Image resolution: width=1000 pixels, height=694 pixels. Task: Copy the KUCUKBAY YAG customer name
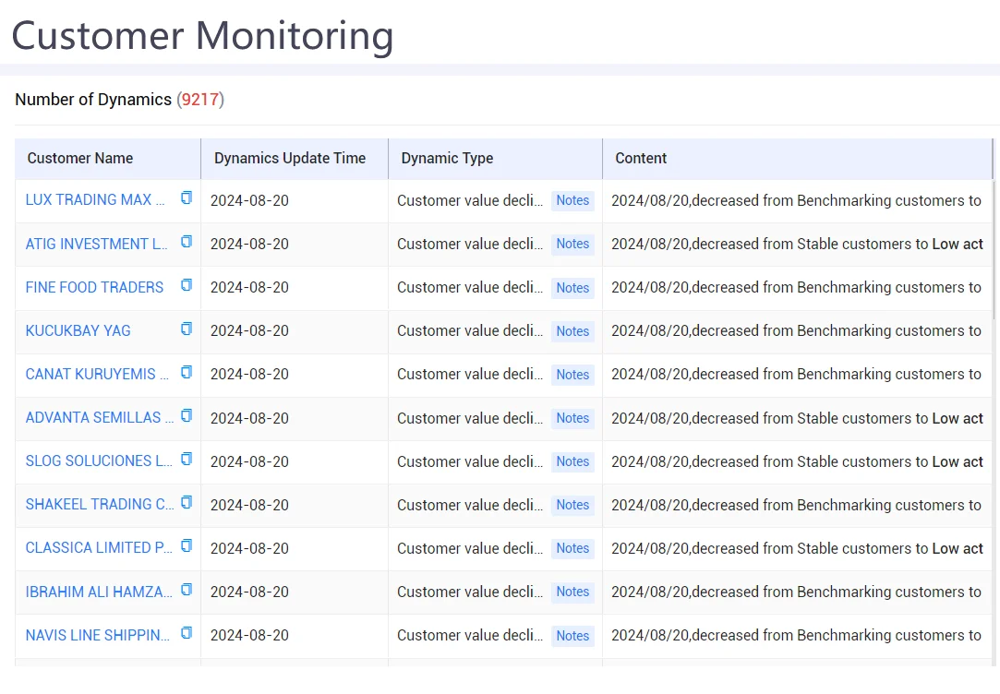187,329
